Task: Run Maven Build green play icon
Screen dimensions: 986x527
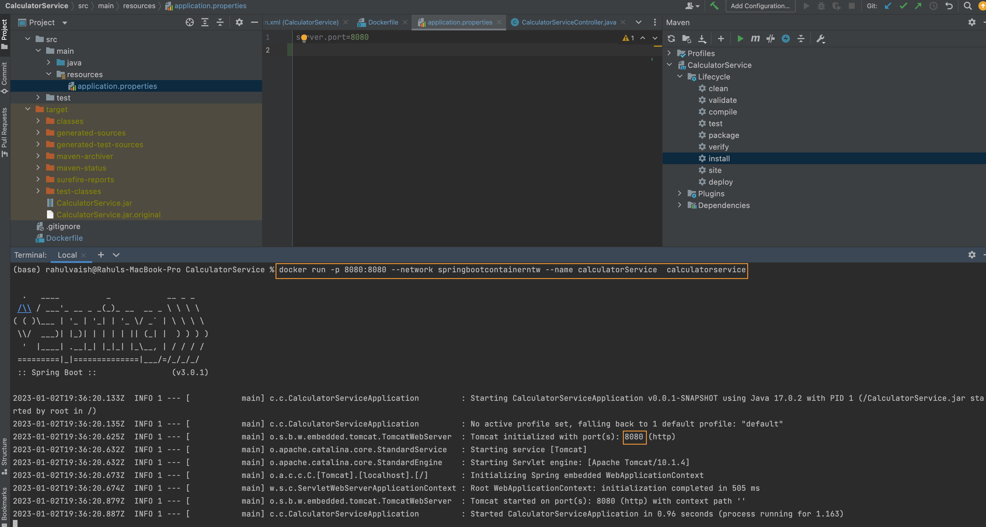Action: coord(740,39)
